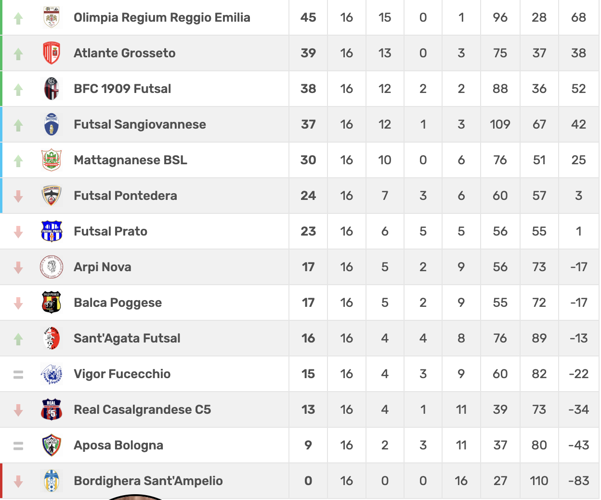Click the Futsal Prato team badge

point(52,231)
